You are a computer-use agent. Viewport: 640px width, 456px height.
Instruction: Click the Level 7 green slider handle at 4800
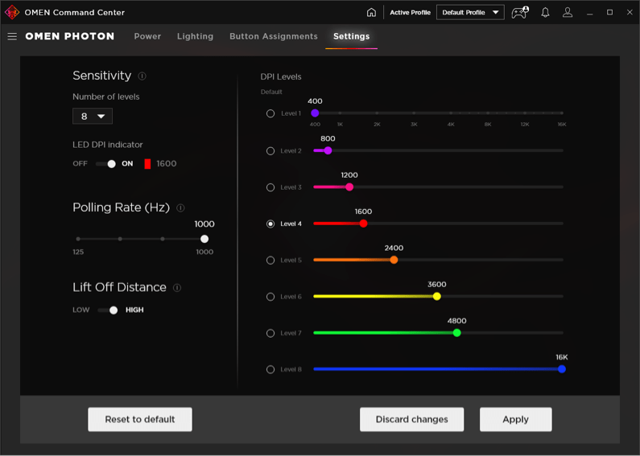[x=456, y=333]
